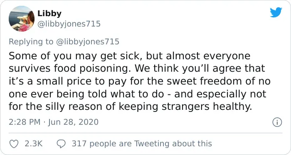Open the tweet info circle icon

point(277,122)
